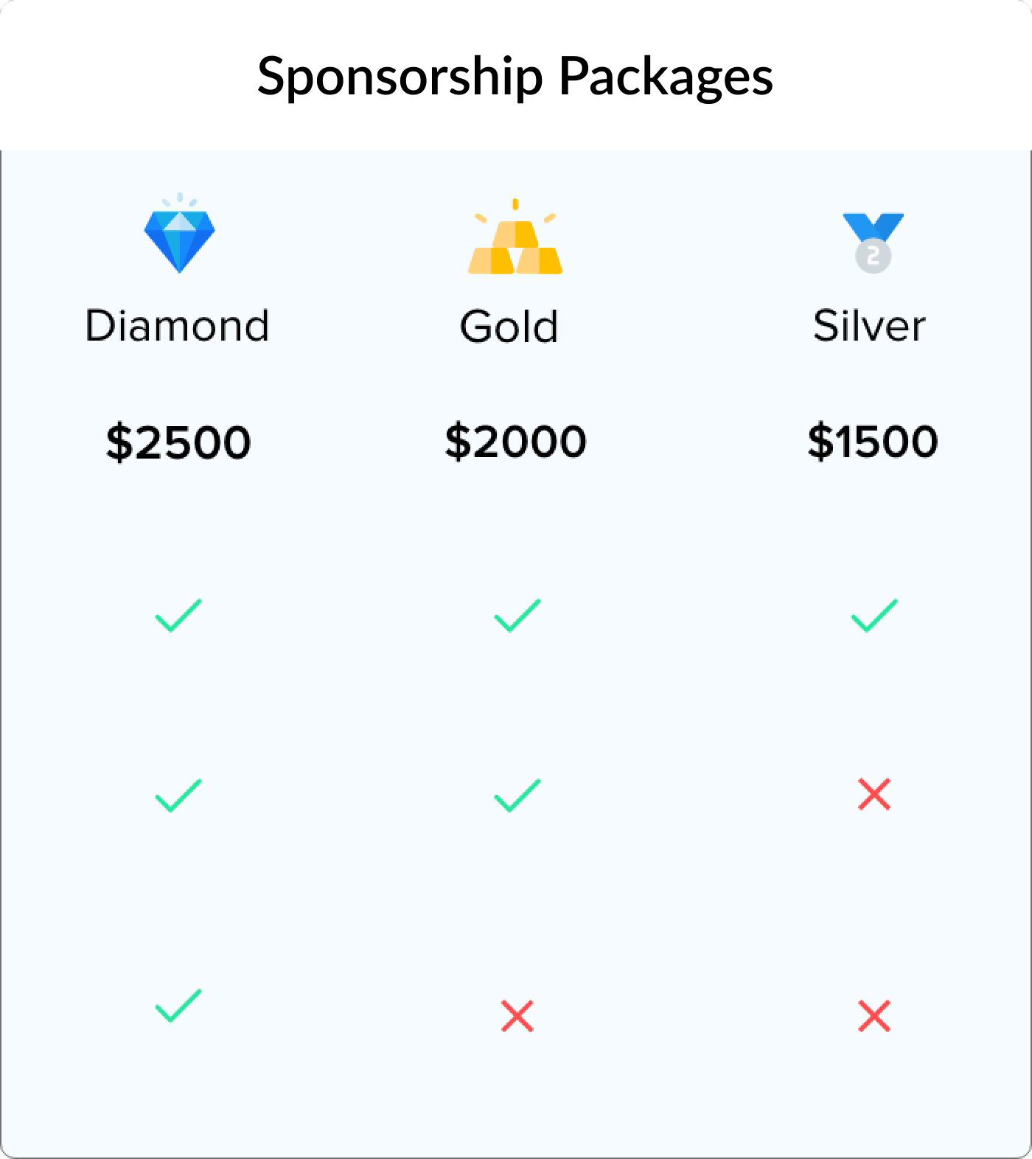The image size is (1032, 1159).
Task: Click Diamond's third-row green checkmark
Action: pos(178,1006)
